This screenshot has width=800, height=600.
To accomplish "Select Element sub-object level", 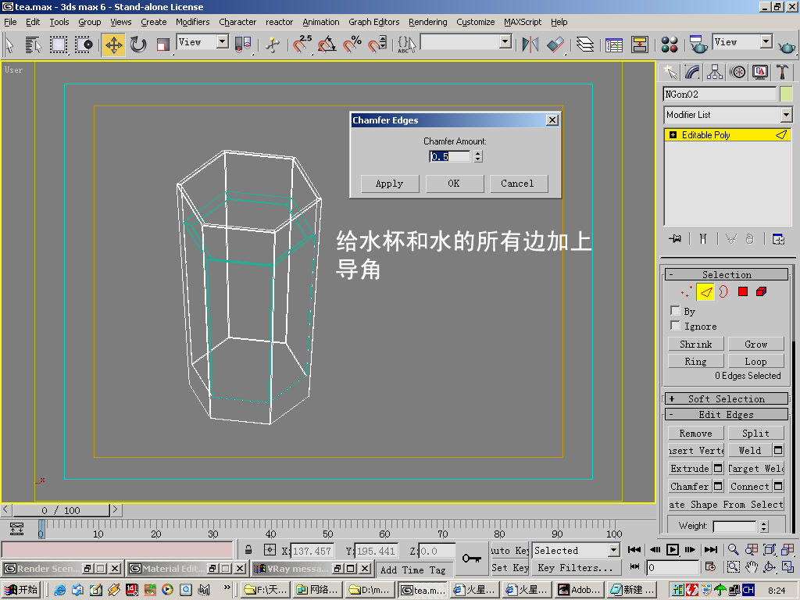I will tap(761, 292).
